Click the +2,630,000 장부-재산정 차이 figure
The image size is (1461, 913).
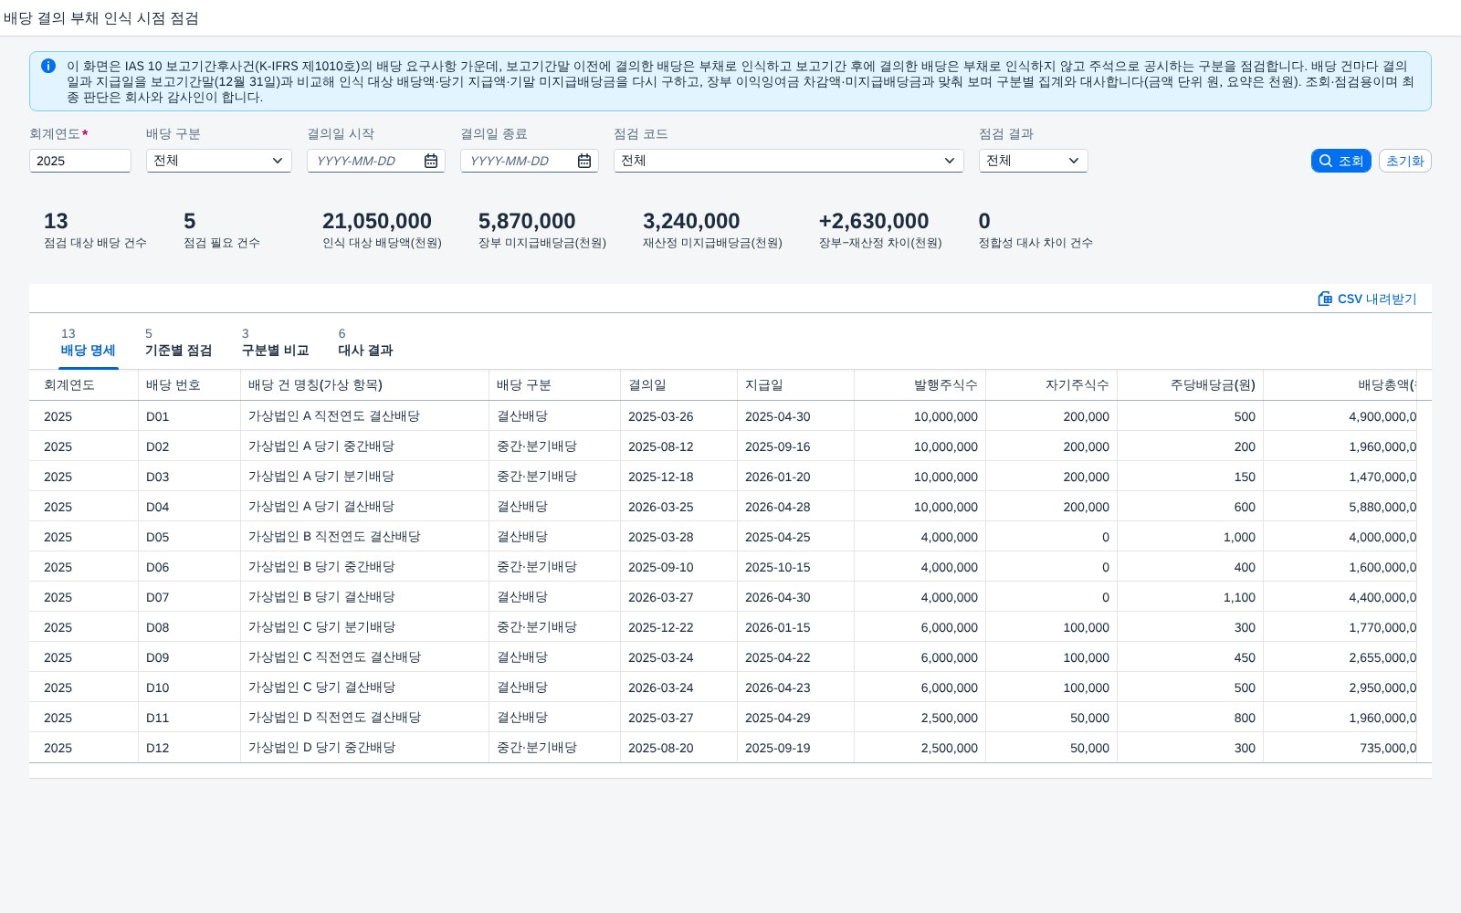pos(874,221)
